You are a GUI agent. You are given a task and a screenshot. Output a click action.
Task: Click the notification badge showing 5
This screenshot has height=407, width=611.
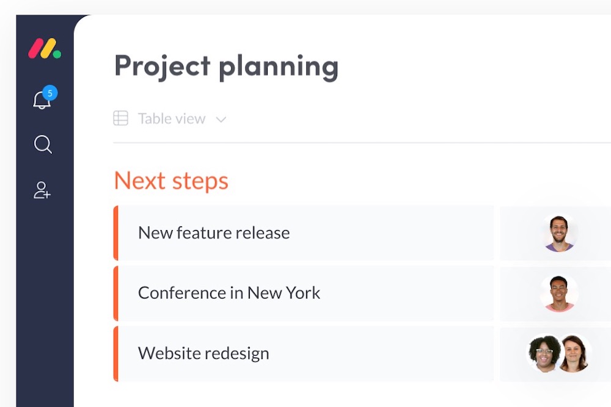click(50, 93)
